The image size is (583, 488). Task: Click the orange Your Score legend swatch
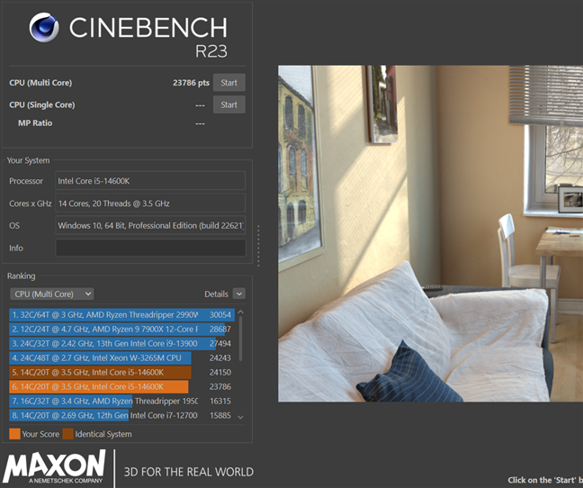coord(14,434)
